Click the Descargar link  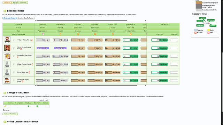point(6,110)
